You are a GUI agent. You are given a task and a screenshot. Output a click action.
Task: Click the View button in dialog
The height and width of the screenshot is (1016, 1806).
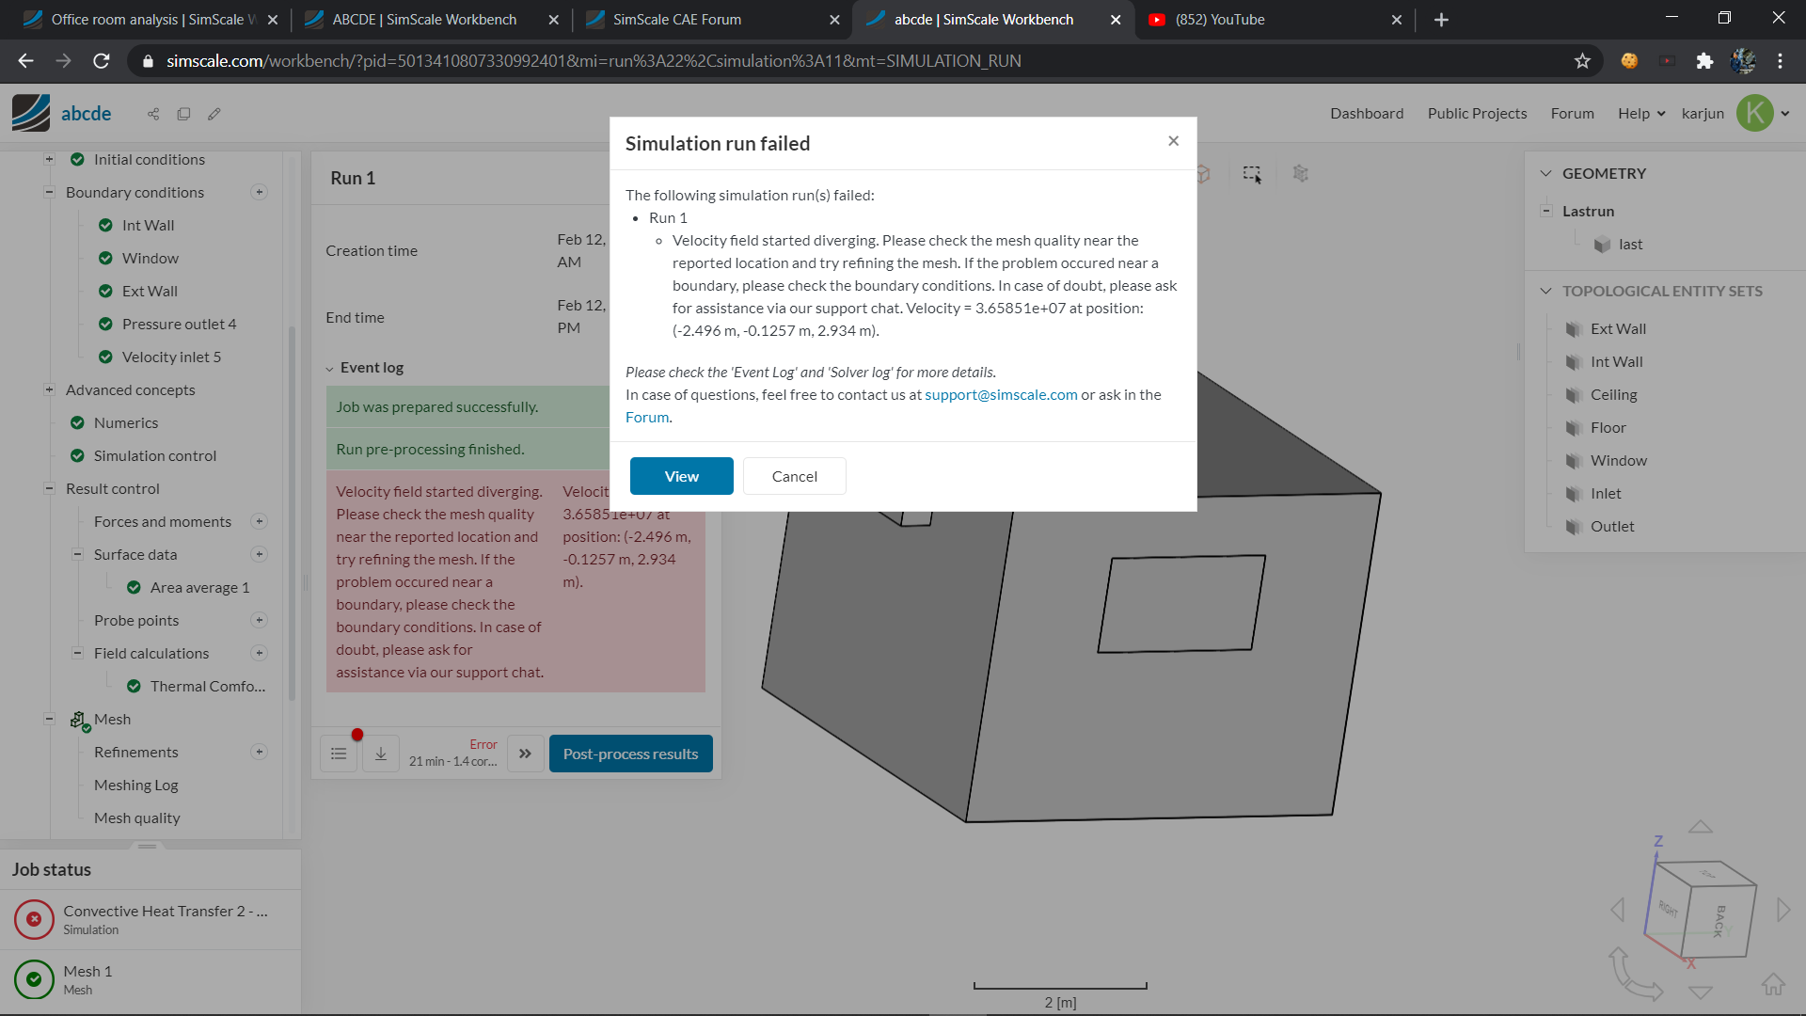coord(681,476)
